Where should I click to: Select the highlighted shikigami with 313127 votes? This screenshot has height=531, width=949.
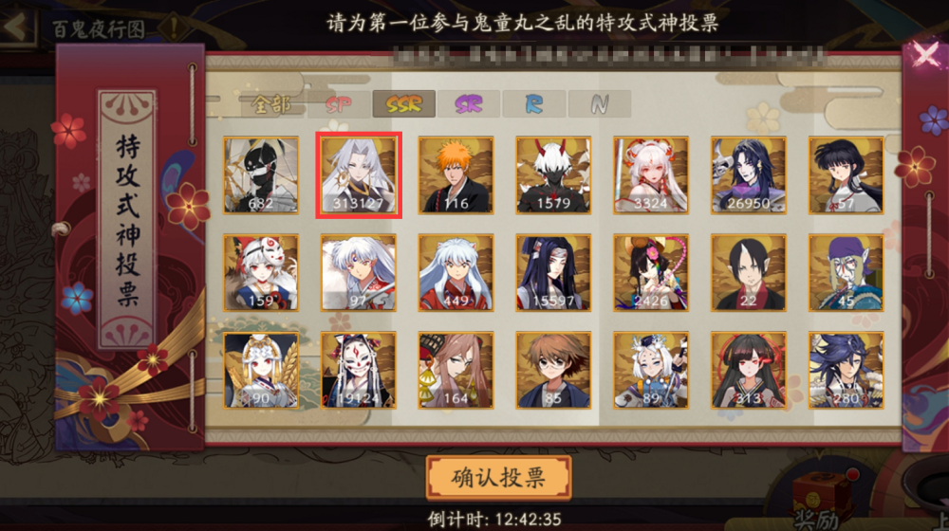[x=359, y=175]
